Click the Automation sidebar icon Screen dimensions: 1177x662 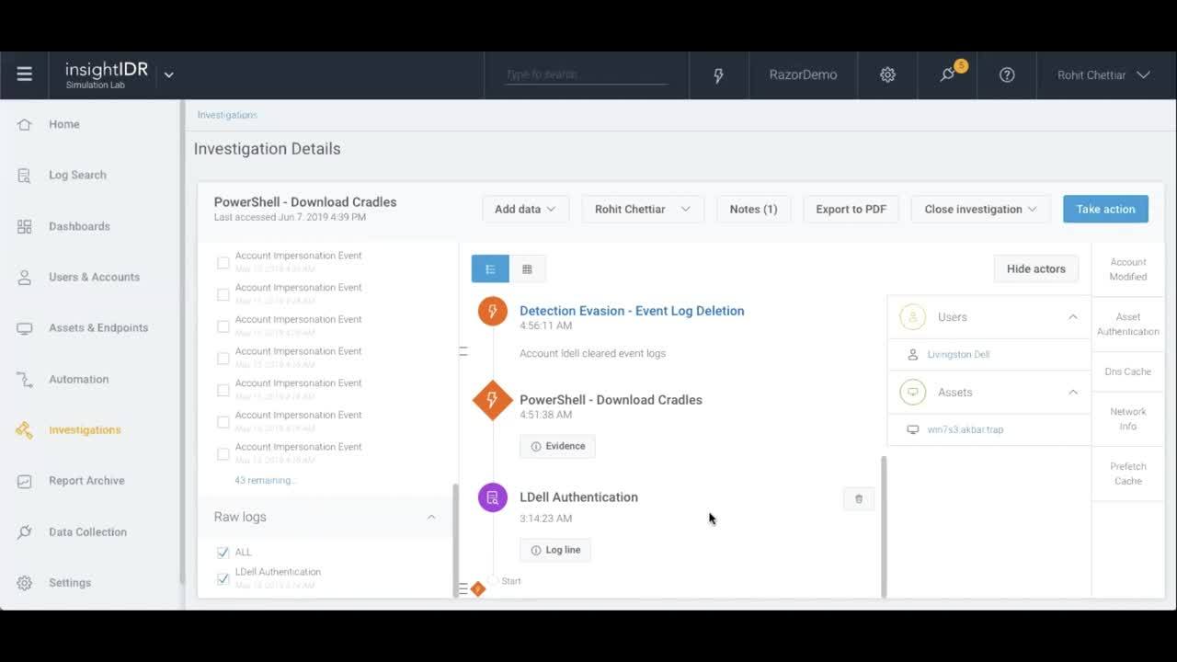tap(25, 379)
